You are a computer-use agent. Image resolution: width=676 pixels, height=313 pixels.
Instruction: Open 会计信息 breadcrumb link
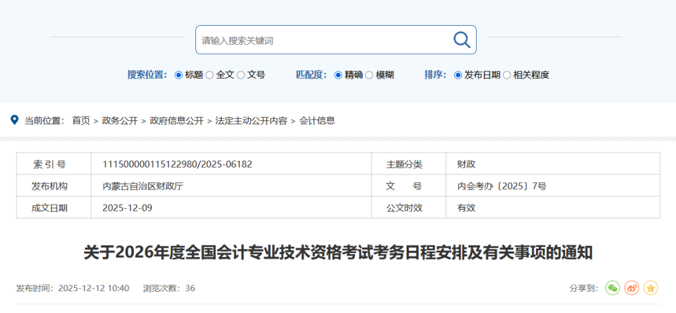click(317, 121)
